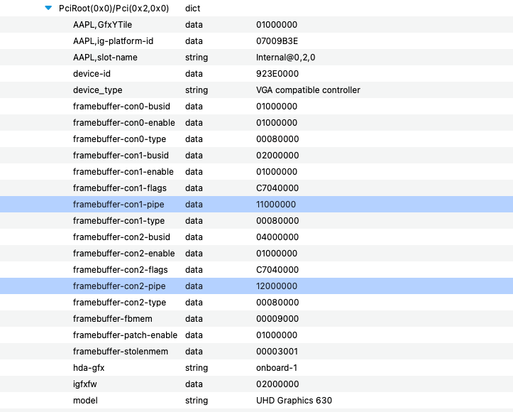This screenshot has width=513, height=412.
Task: Select the framebuffer-con2-busid key
Action: [121, 237]
